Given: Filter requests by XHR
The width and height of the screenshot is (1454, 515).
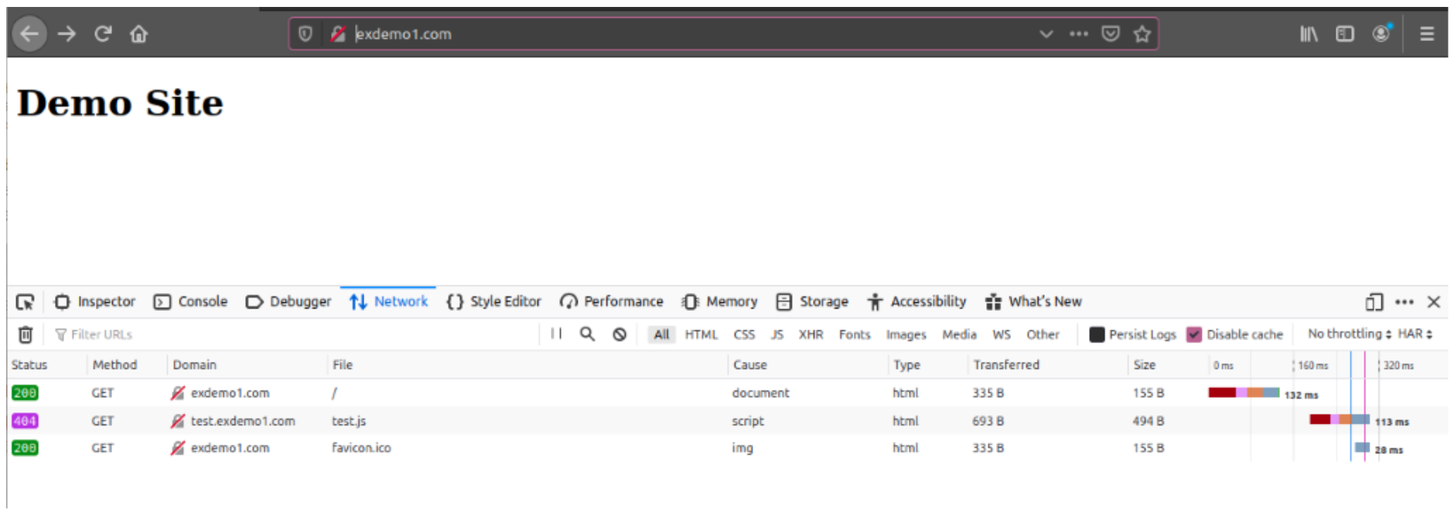Looking at the screenshot, I should (811, 334).
